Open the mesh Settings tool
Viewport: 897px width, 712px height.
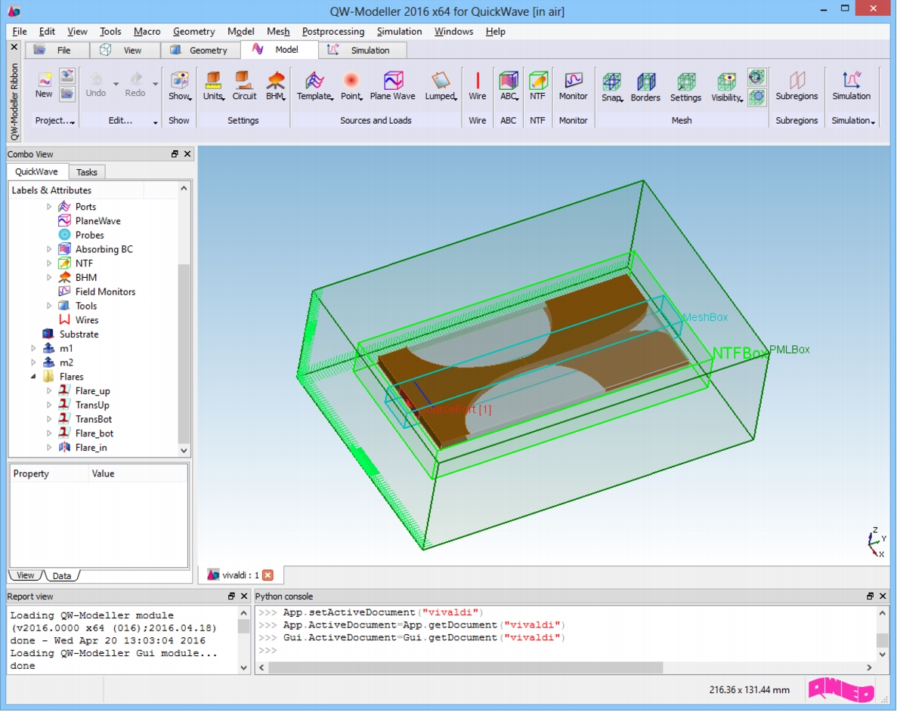685,88
